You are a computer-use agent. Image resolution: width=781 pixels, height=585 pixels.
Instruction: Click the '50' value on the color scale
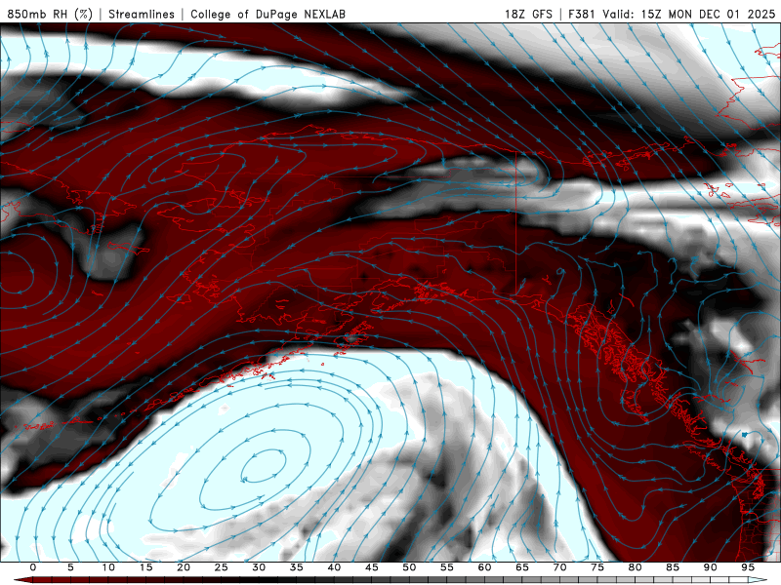(409, 567)
